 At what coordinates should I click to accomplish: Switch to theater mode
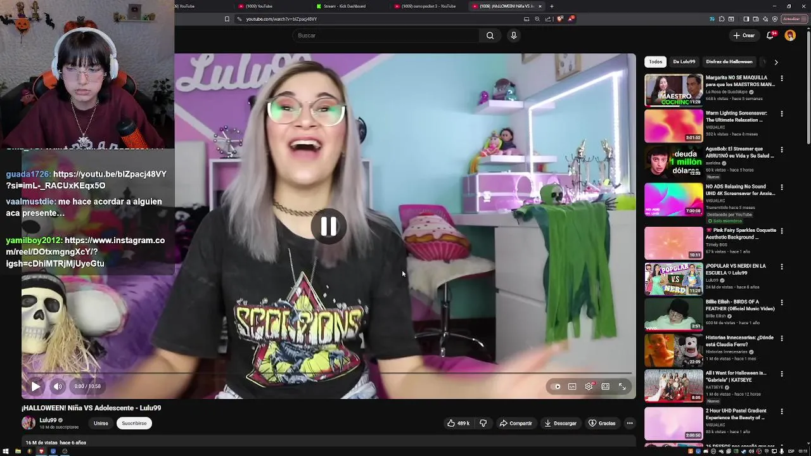pos(606,386)
